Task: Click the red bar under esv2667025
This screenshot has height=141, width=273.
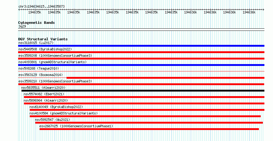Action: [149, 129]
